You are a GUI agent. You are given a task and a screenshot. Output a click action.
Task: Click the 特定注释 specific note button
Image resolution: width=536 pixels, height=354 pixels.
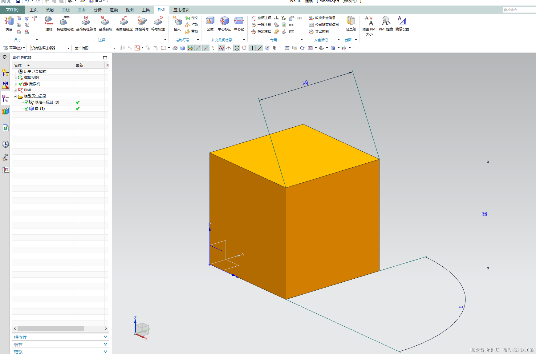click(x=262, y=31)
